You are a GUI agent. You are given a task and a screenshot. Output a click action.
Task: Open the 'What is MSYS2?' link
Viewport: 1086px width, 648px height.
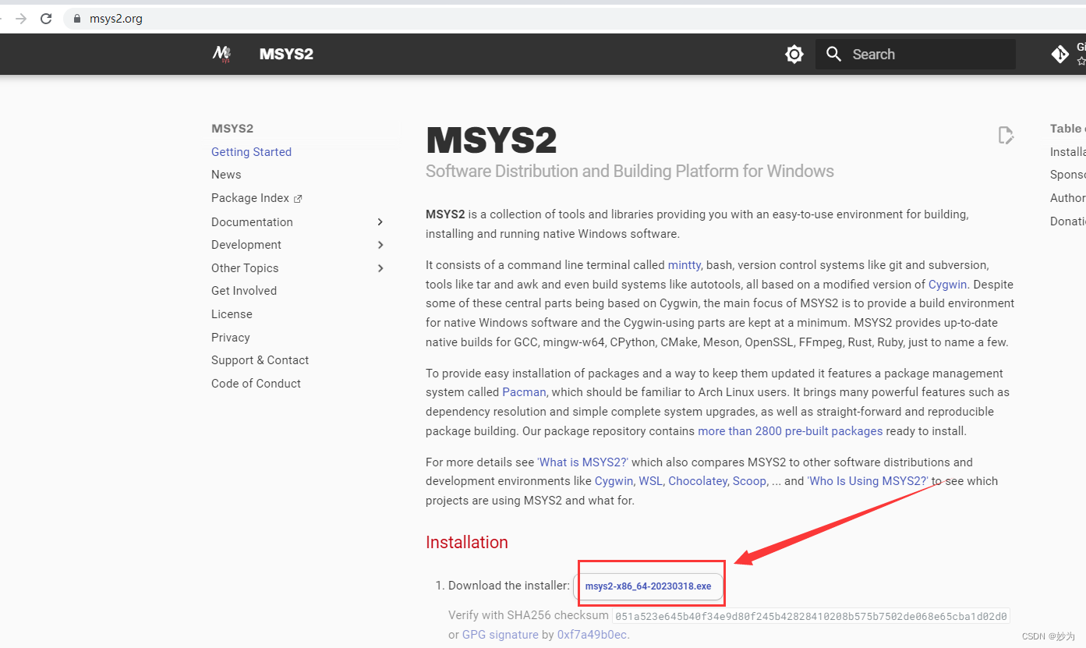pos(582,462)
